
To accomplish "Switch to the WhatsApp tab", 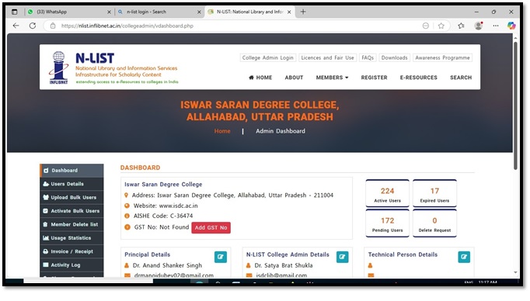I will tap(69, 12).
